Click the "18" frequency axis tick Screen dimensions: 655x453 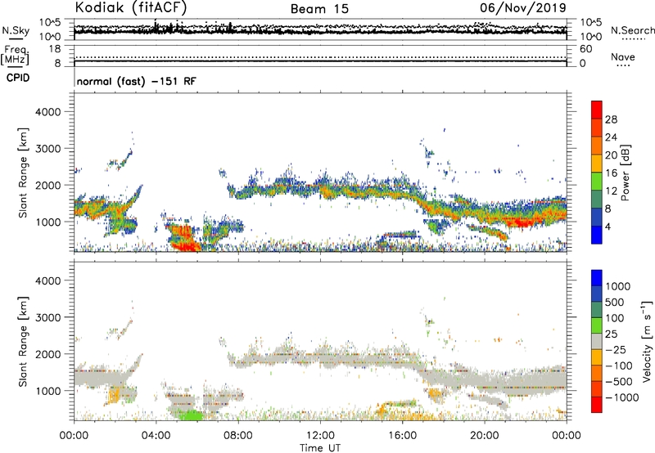55,49
